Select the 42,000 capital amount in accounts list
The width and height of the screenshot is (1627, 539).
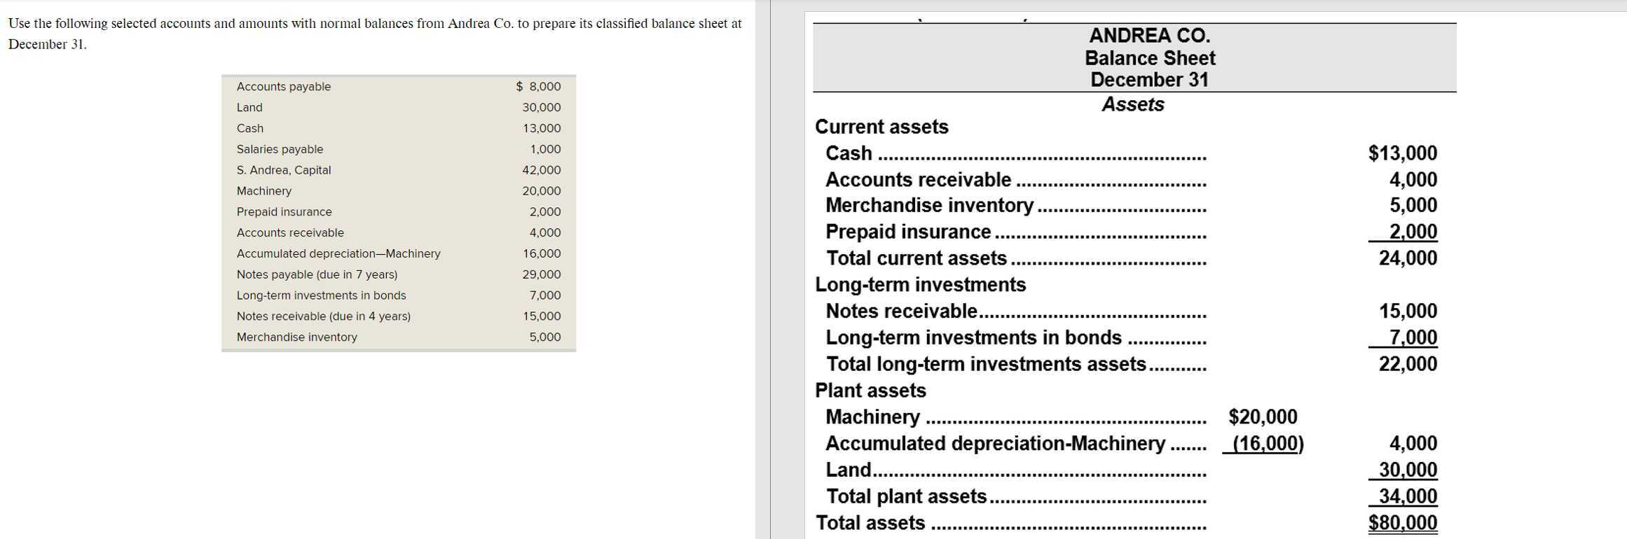point(541,170)
